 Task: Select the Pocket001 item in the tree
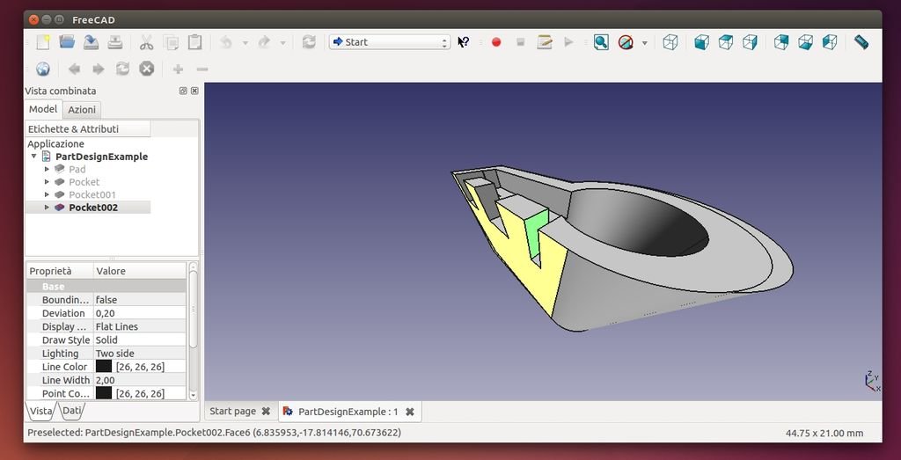[x=92, y=194]
